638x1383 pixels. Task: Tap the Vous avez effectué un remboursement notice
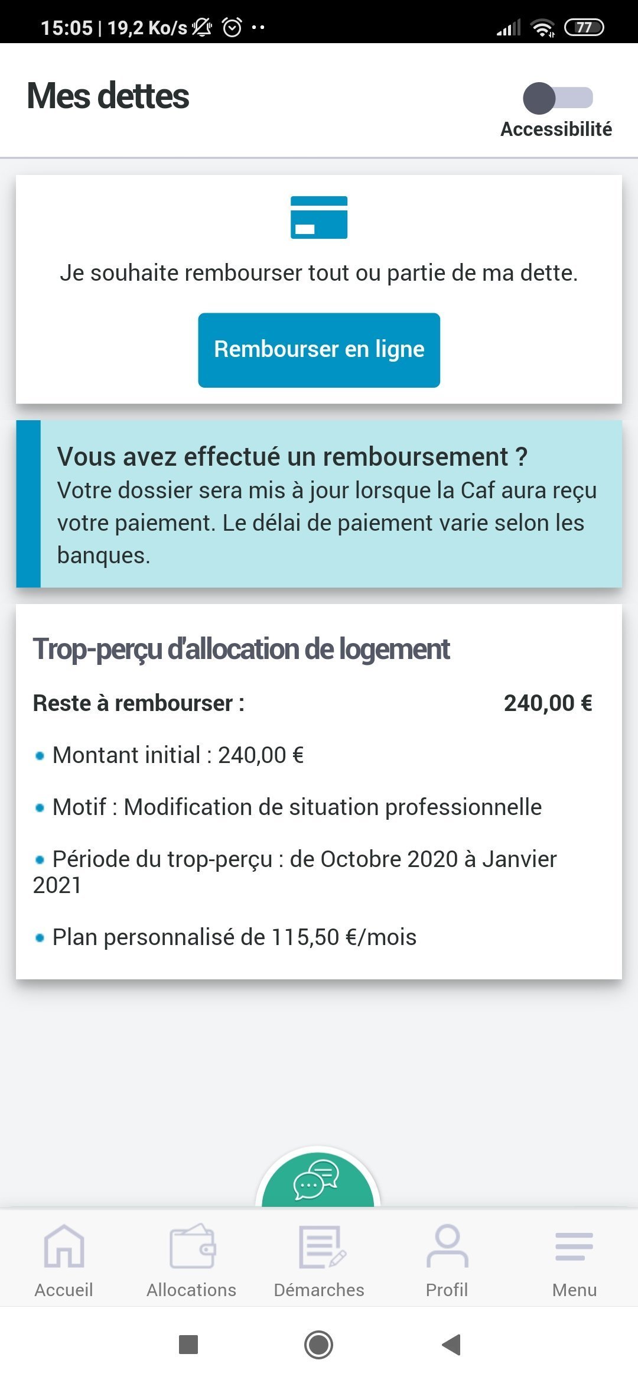coord(328,504)
